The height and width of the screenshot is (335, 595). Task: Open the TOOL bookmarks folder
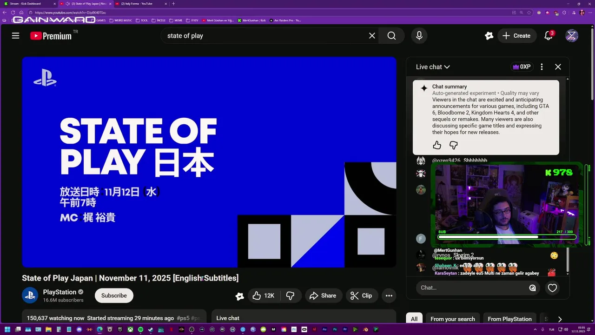point(141,20)
